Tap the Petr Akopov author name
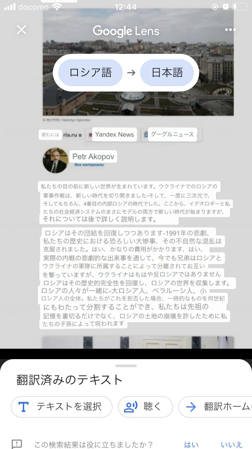This screenshot has height=449, width=252. (93, 157)
